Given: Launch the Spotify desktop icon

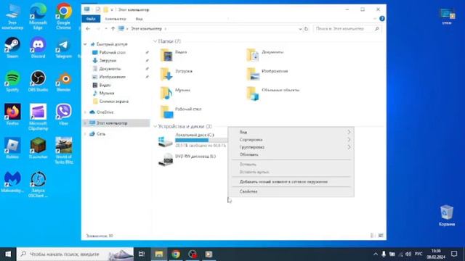Looking at the screenshot, I should coord(12,80).
